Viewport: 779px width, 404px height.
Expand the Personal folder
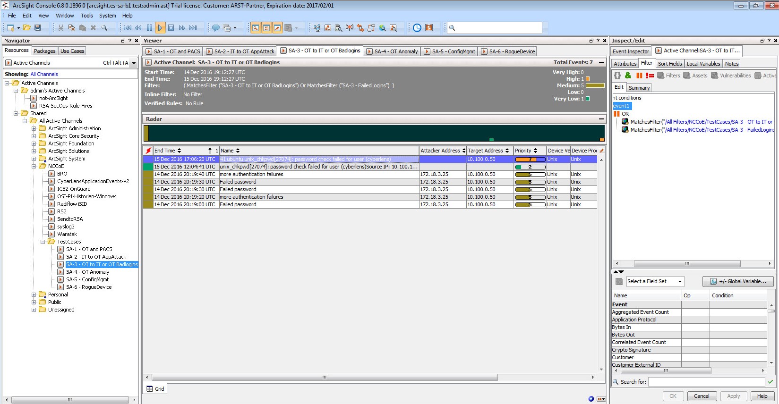(34, 295)
